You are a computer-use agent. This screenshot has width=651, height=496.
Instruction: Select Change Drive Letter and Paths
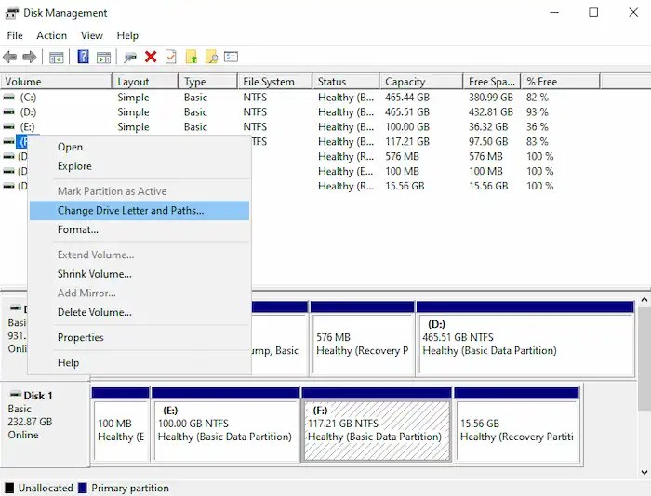(139, 210)
